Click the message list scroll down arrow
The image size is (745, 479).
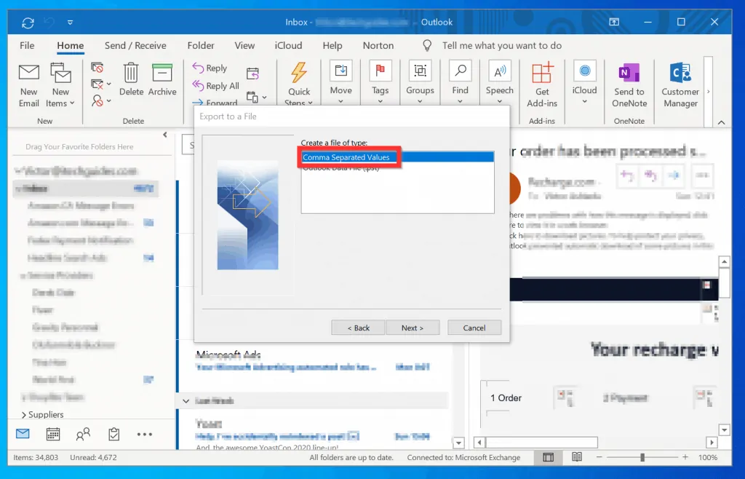pyautogui.click(x=458, y=443)
